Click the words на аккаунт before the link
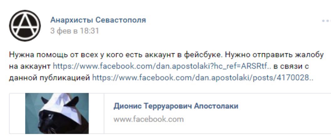The image size is (331, 136). (x=29, y=66)
